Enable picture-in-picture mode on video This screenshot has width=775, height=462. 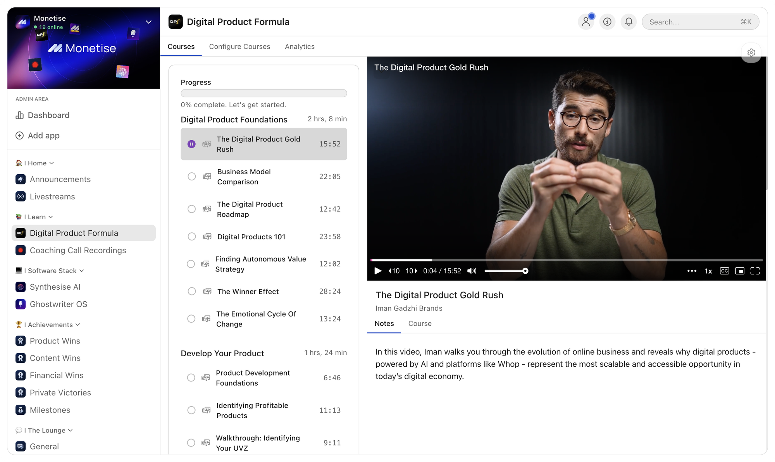point(739,271)
